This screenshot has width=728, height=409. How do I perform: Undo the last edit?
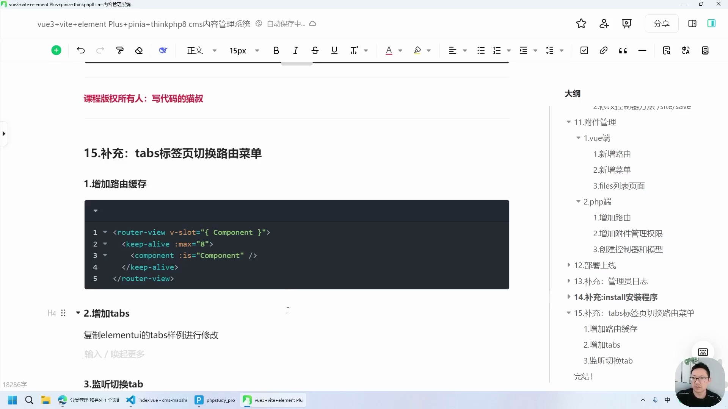(81, 50)
